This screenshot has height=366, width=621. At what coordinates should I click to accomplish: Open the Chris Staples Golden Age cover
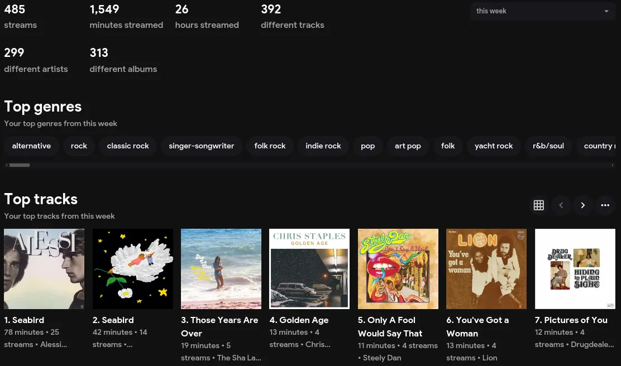(309, 269)
